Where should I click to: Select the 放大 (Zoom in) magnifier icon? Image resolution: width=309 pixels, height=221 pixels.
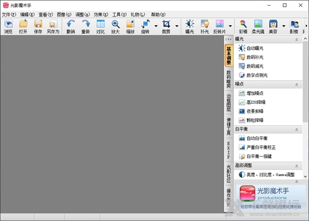point(116,27)
